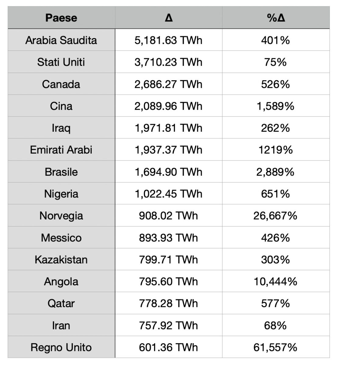Click the 5,181.63 TWh cell
Image resolution: width=339 pixels, height=365 pixels.
coord(168,40)
